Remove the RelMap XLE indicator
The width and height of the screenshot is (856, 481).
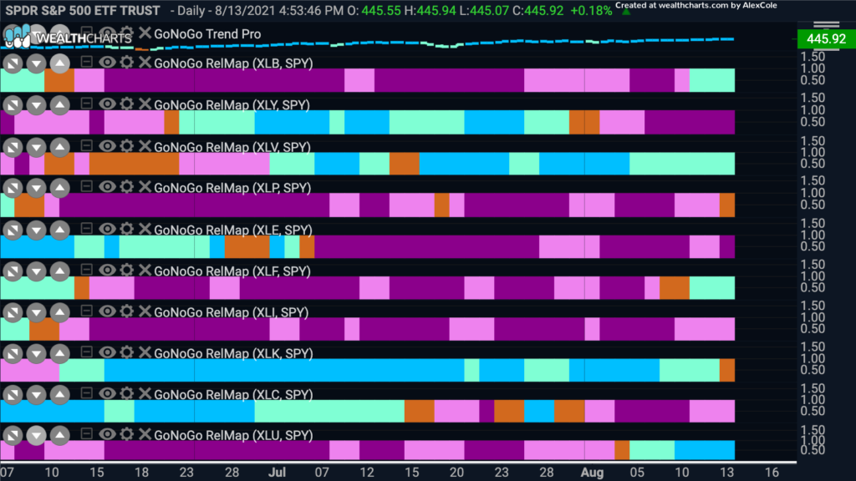tap(145, 229)
